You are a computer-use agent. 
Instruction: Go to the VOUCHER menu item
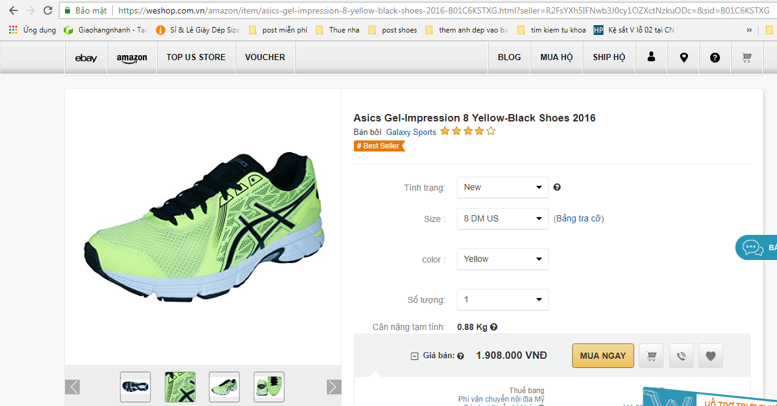tap(265, 57)
